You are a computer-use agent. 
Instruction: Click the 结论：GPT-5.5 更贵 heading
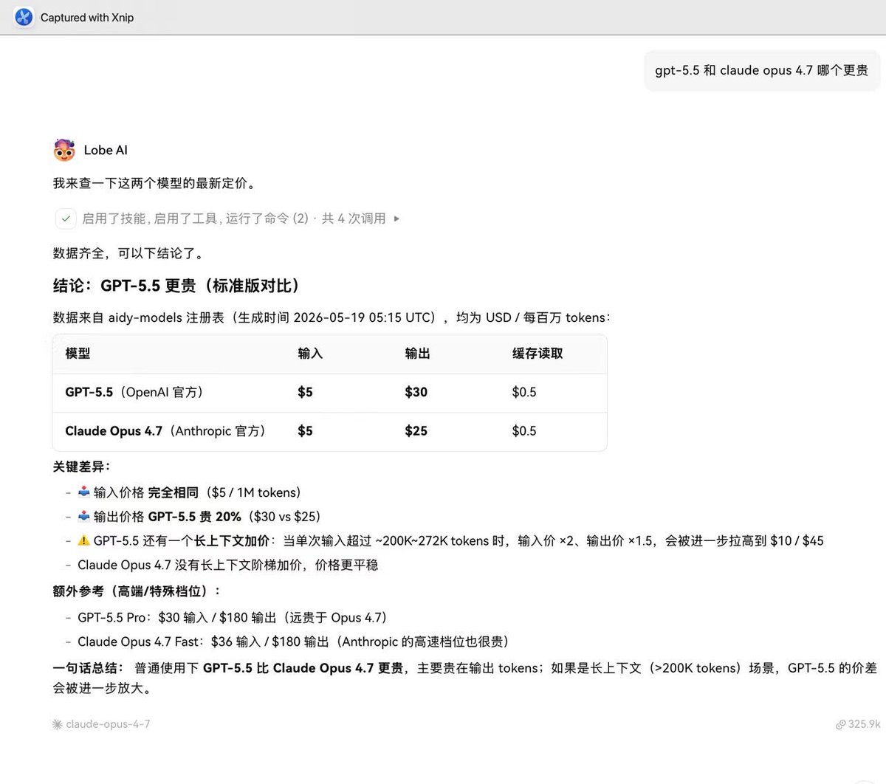click(x=179, y=286)
